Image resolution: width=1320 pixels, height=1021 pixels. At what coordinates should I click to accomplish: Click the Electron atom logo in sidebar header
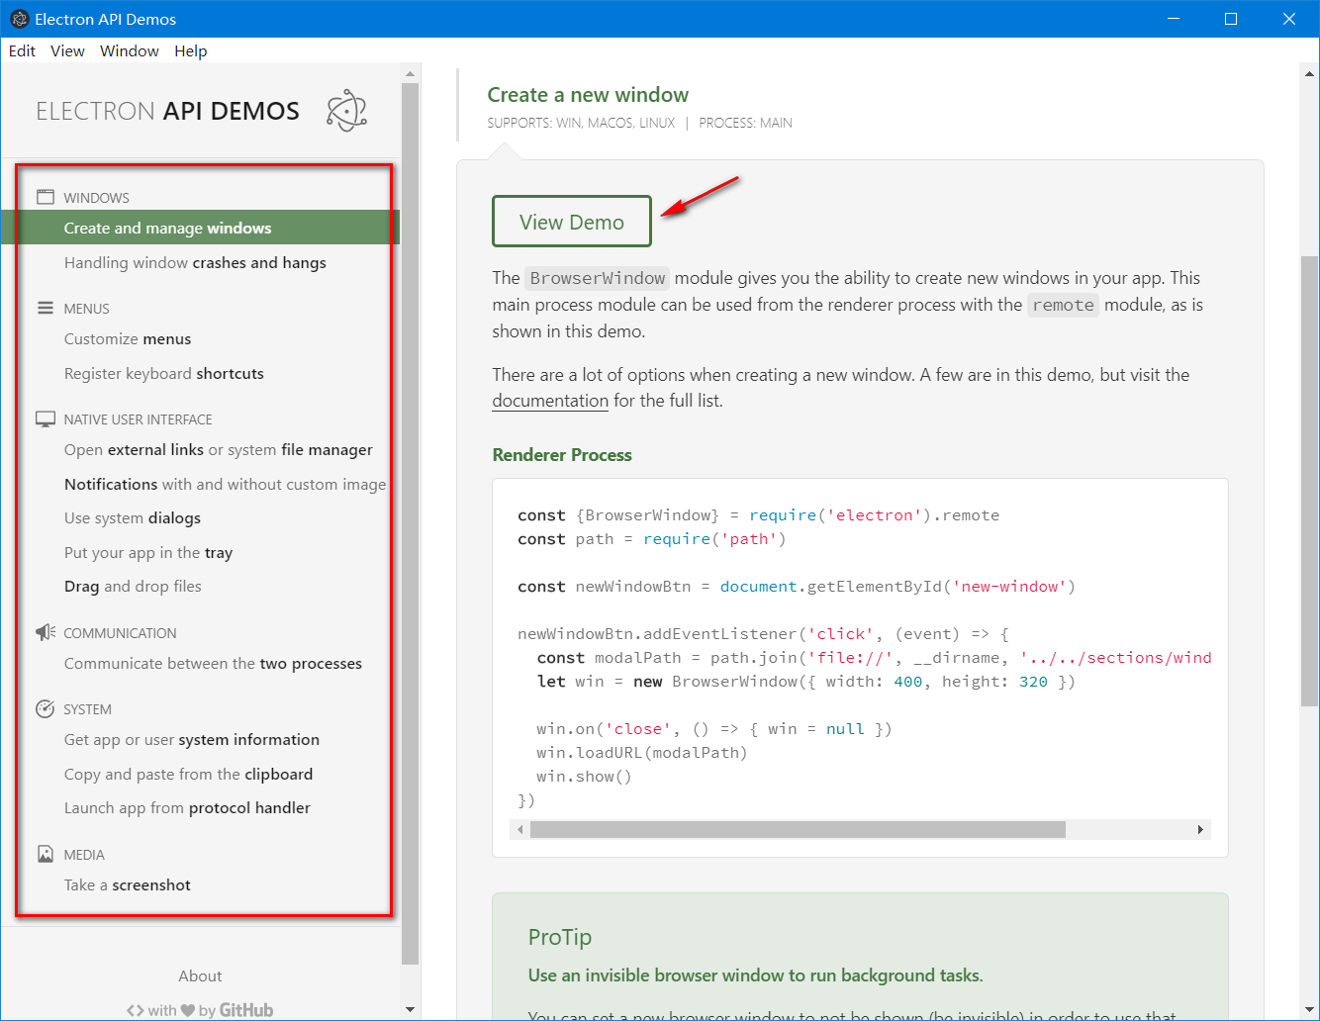346,110
